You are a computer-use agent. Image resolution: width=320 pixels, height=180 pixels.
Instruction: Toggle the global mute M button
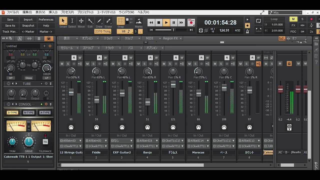(293, 19)
